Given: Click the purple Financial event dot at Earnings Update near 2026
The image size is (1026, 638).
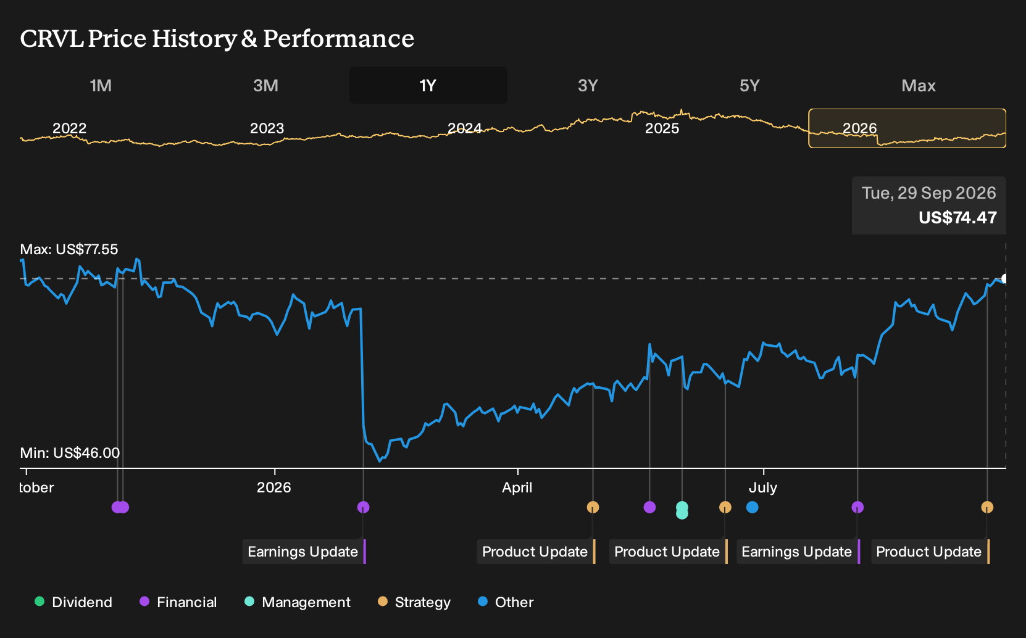Looking at the screenshot, I should [364, 507].
